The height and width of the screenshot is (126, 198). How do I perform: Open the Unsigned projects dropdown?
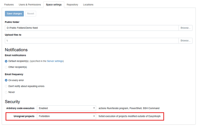pos(67,117)
